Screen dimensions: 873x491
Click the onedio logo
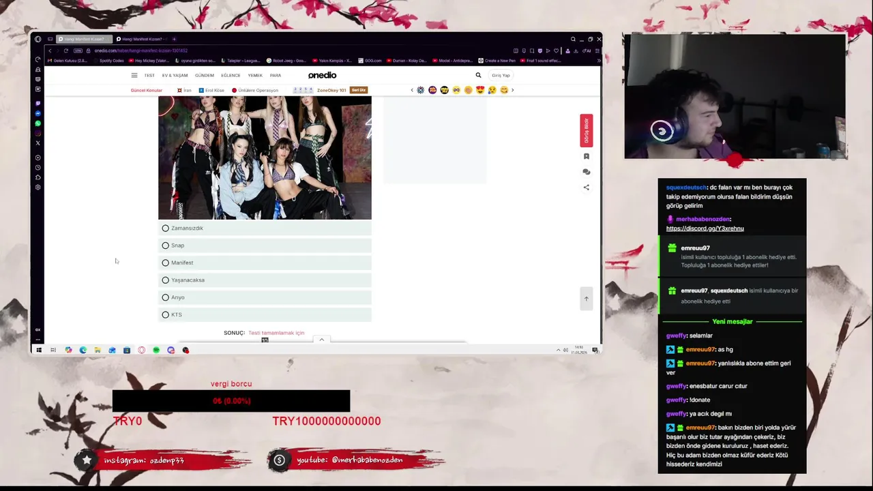tap(322, 75)
